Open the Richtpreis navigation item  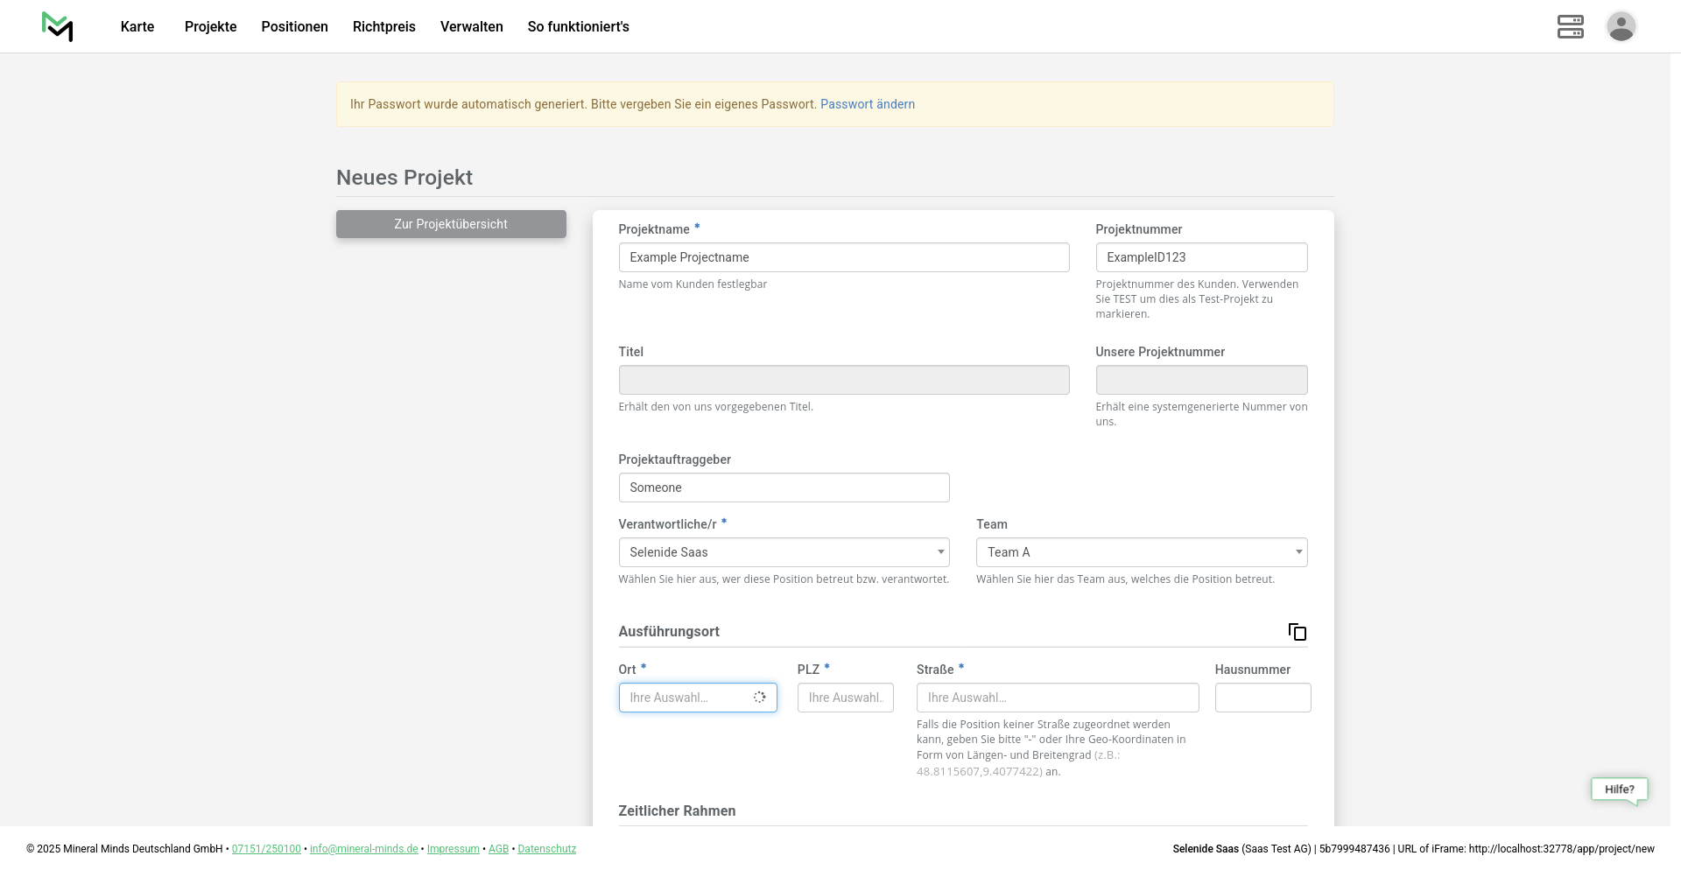pyautogui.click(x=383, y=26)
